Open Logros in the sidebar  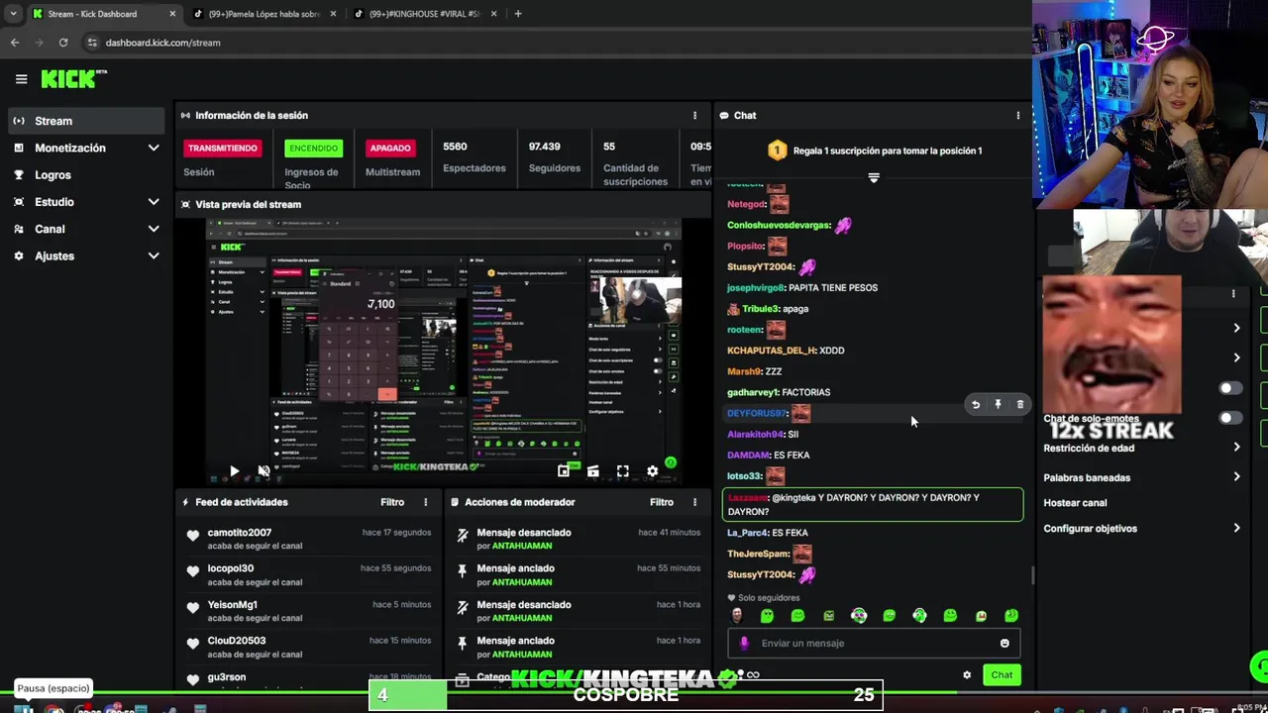(x=53, y=175)
